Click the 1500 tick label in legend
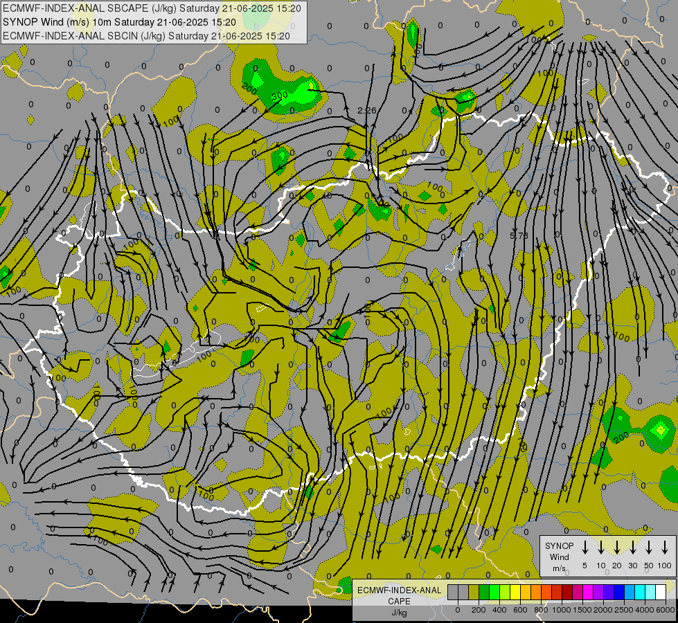The height and width of the screenshot is (623, 678). coord(582,610)
